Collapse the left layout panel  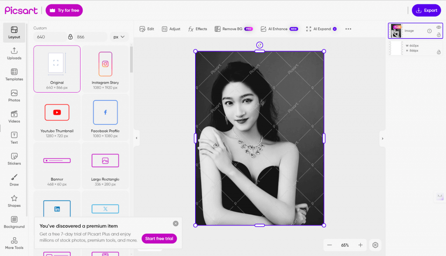pos(136,138)
